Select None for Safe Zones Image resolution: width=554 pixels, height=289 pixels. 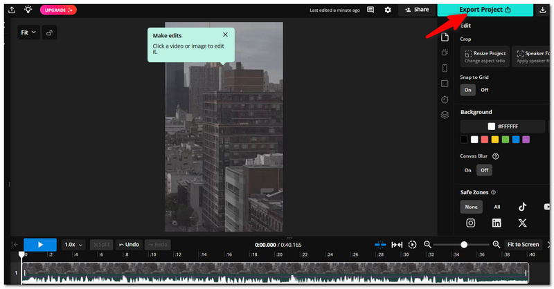coord(471,207)
